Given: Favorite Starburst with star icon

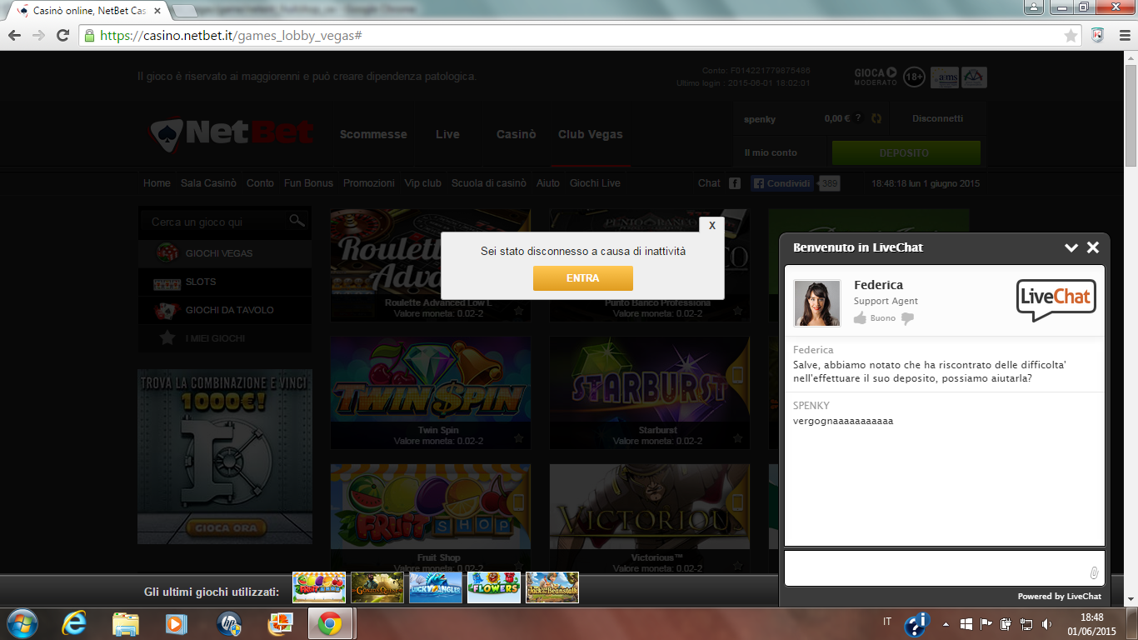Looking at the screenshot, I should pos(737,438).
